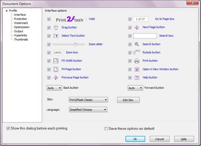Open the Skin dropdown Print2Flash Classic
The image size is (201, 146).
coord(89,100)
